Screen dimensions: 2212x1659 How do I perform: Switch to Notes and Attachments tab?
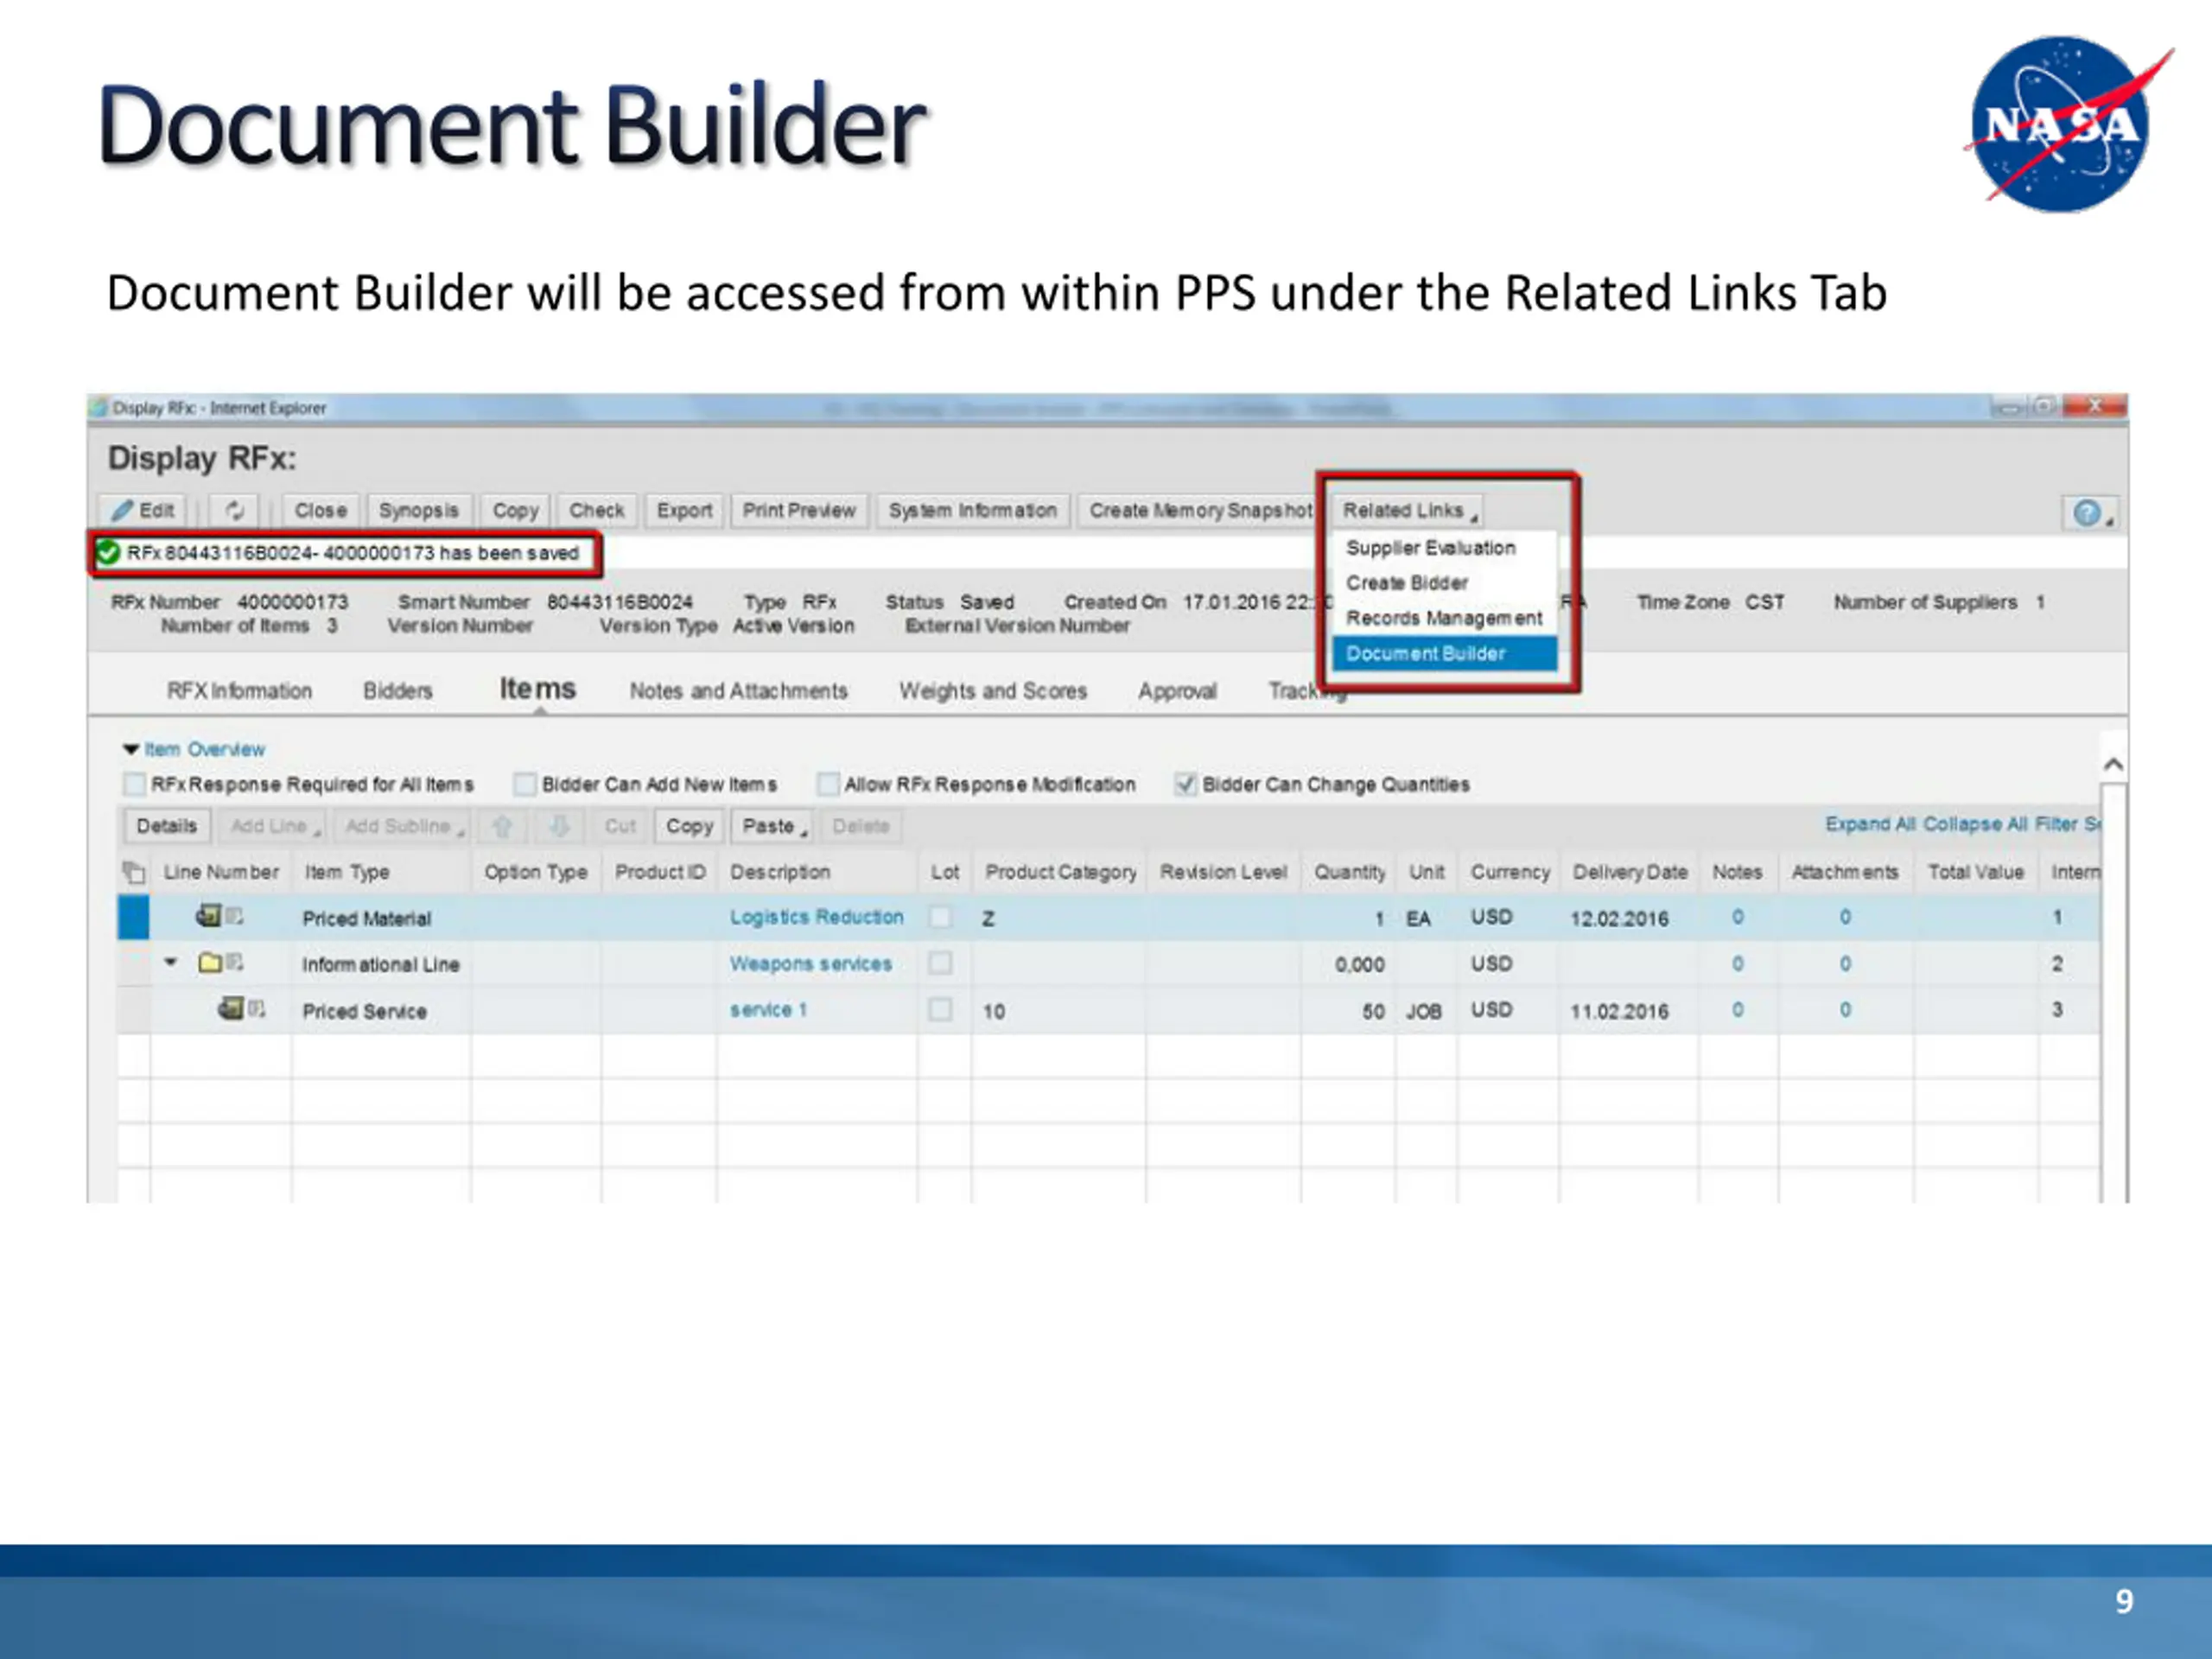[x=739, y=691]
